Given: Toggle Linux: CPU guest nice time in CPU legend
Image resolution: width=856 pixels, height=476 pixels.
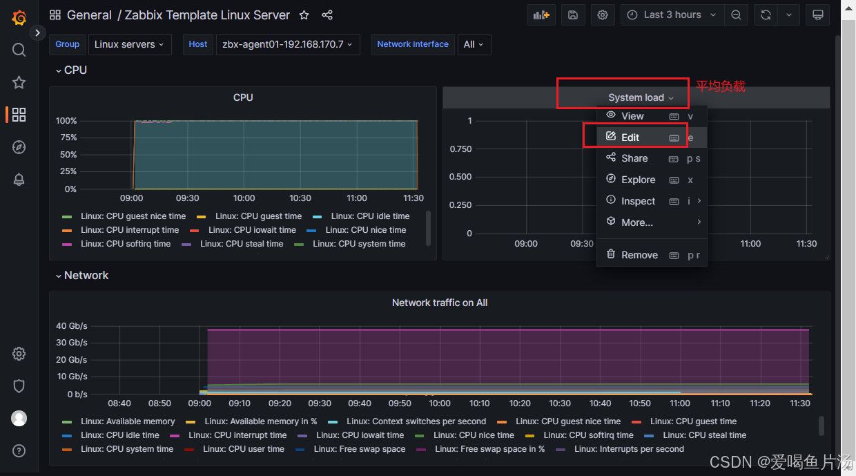Looking at the screenshot, I should (x=133, y=216).
